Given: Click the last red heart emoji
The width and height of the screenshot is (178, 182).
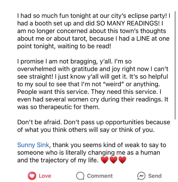Looking at the screenshot, I should (x=123, y=160).
